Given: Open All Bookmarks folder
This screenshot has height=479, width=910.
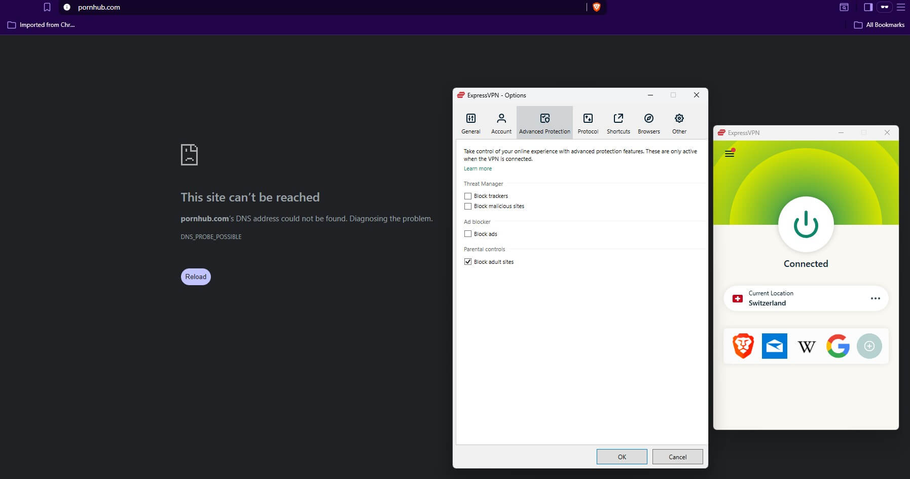Looking at the screenshot, I should pyautogui.click(x=880, y=25).
